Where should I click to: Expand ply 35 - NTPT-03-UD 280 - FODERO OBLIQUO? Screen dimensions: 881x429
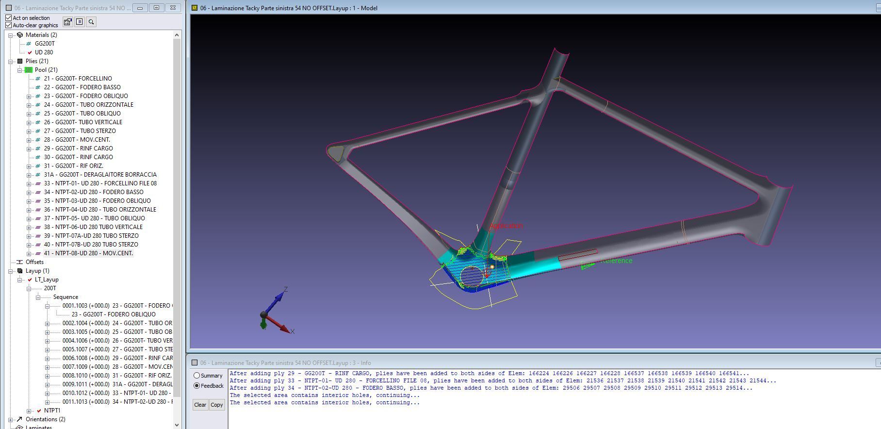pos(29,201)
